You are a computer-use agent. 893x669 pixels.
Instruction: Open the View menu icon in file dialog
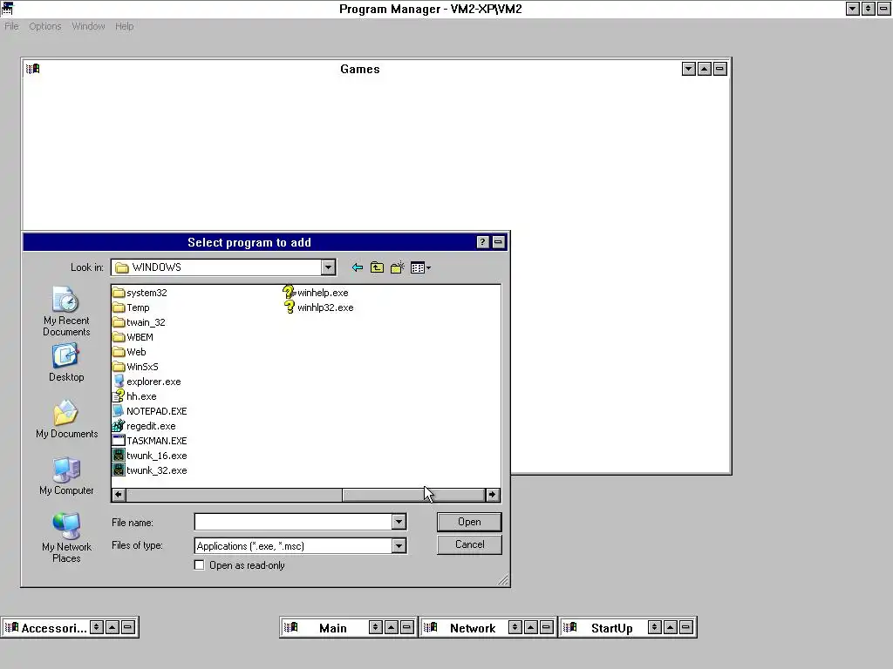click(420, 267)
